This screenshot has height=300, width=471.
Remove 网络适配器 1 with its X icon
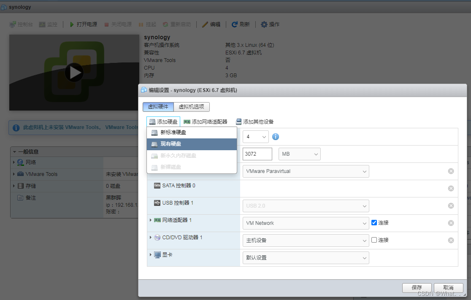point(451,223)
